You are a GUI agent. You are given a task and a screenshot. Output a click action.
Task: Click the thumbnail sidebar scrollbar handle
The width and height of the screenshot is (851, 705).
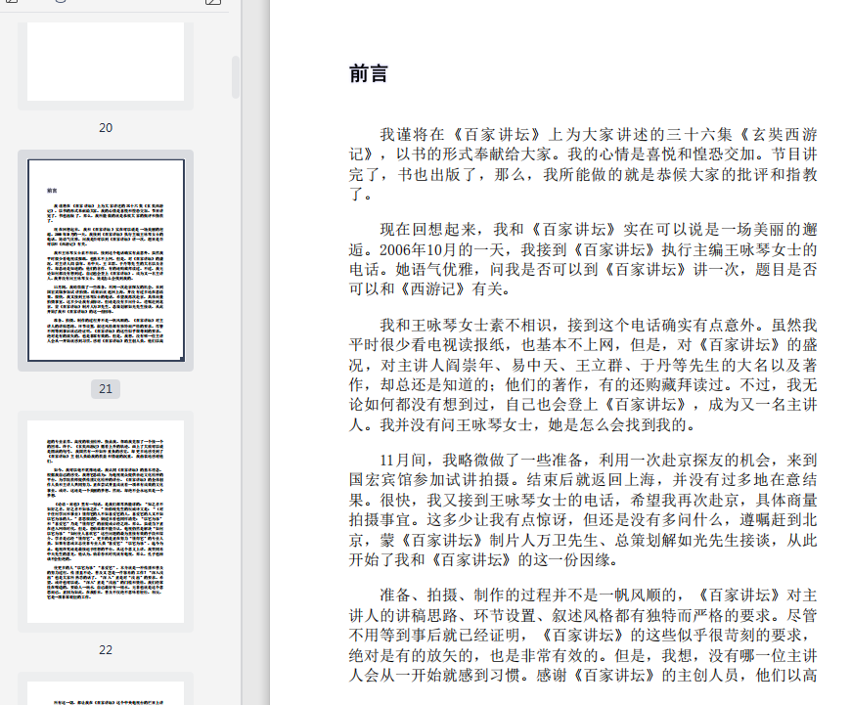pyautogui.click(x=236, y=77)
